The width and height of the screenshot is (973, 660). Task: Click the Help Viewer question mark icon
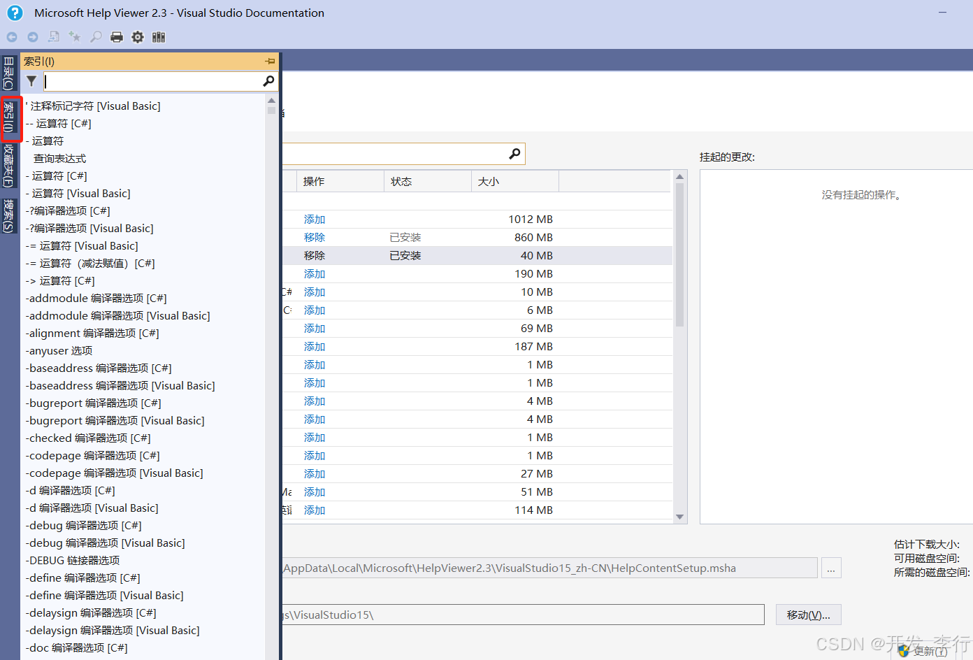click(x=15, y=13)
